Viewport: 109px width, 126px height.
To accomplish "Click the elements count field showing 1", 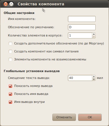I will pyautogui.click(x=80, y=35).
